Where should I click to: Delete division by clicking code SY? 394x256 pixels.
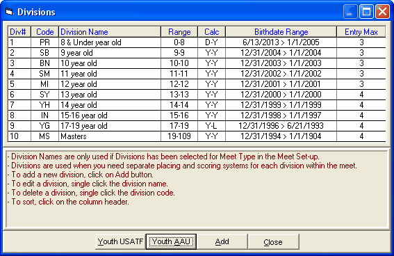point(44,95)
